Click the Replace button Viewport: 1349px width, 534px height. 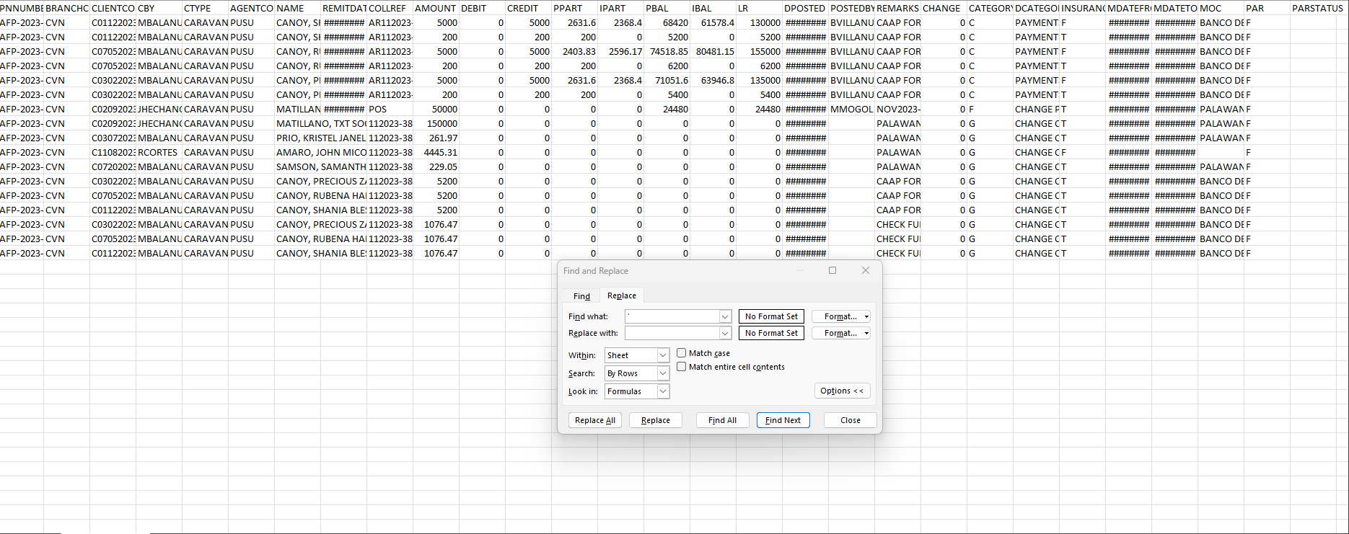656,420
